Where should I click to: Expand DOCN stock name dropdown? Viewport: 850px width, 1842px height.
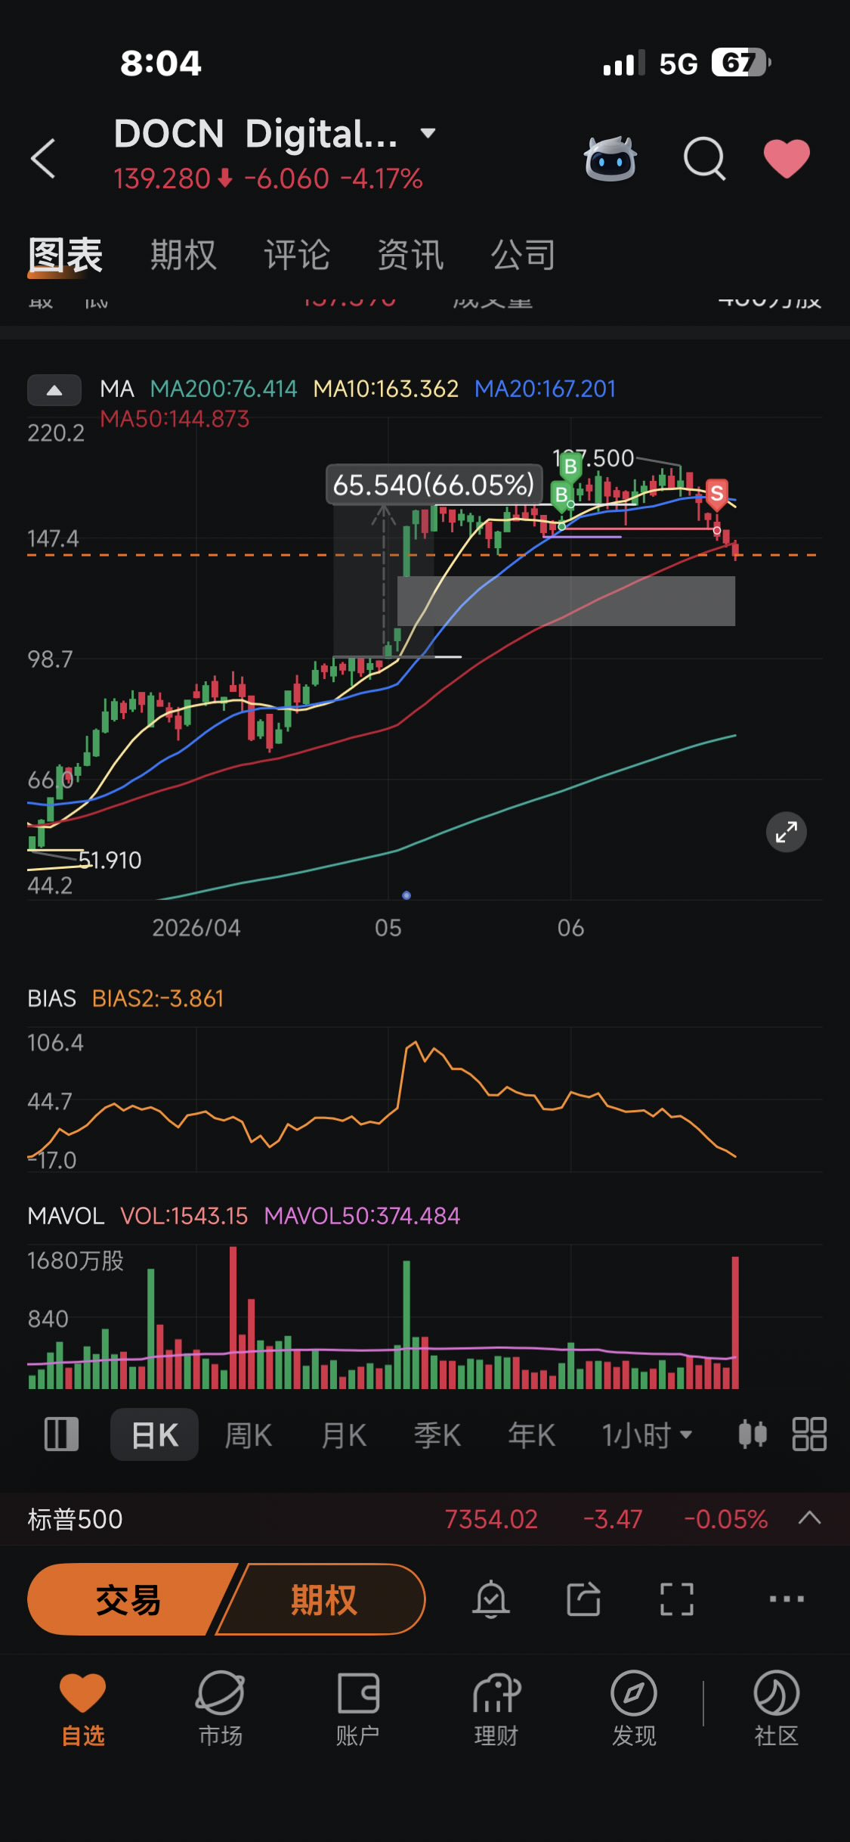[x=428, y=134]
